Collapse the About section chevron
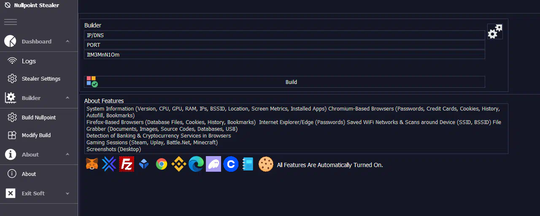540x216 pixels. (x=67, y=154)
